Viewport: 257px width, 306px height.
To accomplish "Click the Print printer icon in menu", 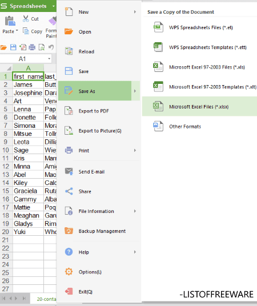I will tap(69, 151).
